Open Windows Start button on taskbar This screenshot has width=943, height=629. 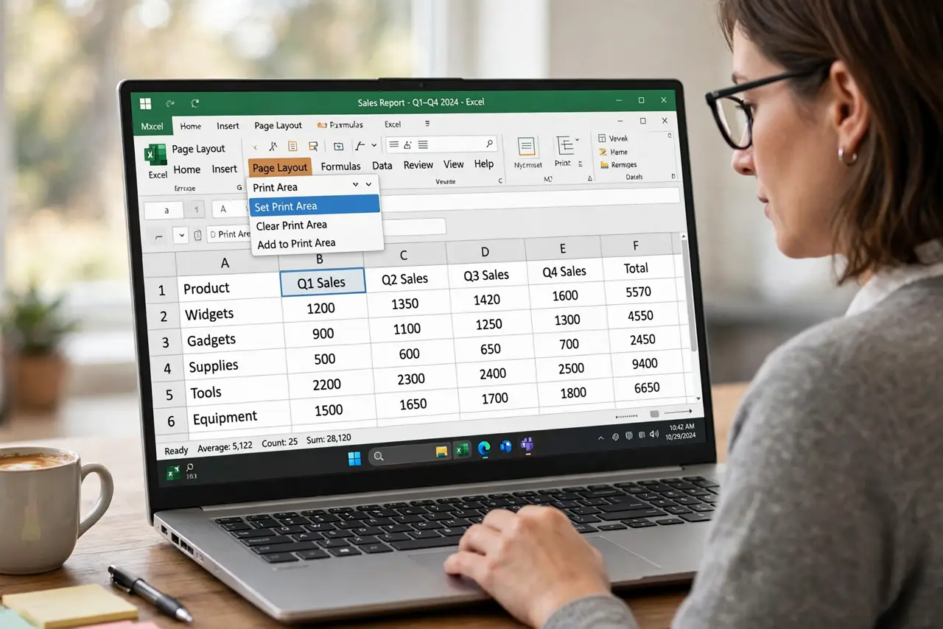coord(354,459)
